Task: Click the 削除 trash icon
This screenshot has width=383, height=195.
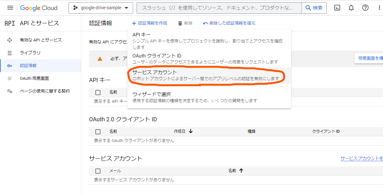Action: pos(180,23)
